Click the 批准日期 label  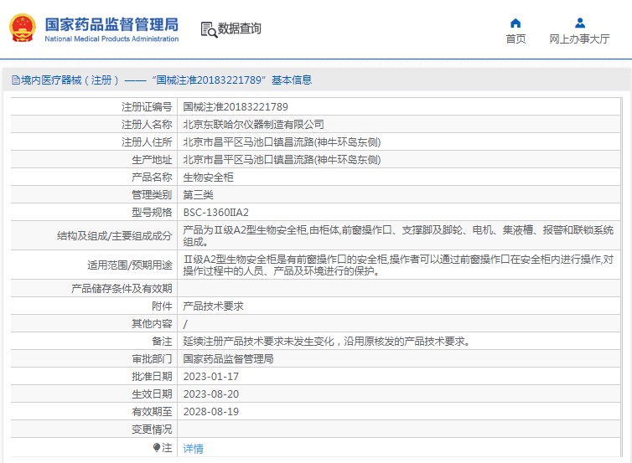[152, 377]
